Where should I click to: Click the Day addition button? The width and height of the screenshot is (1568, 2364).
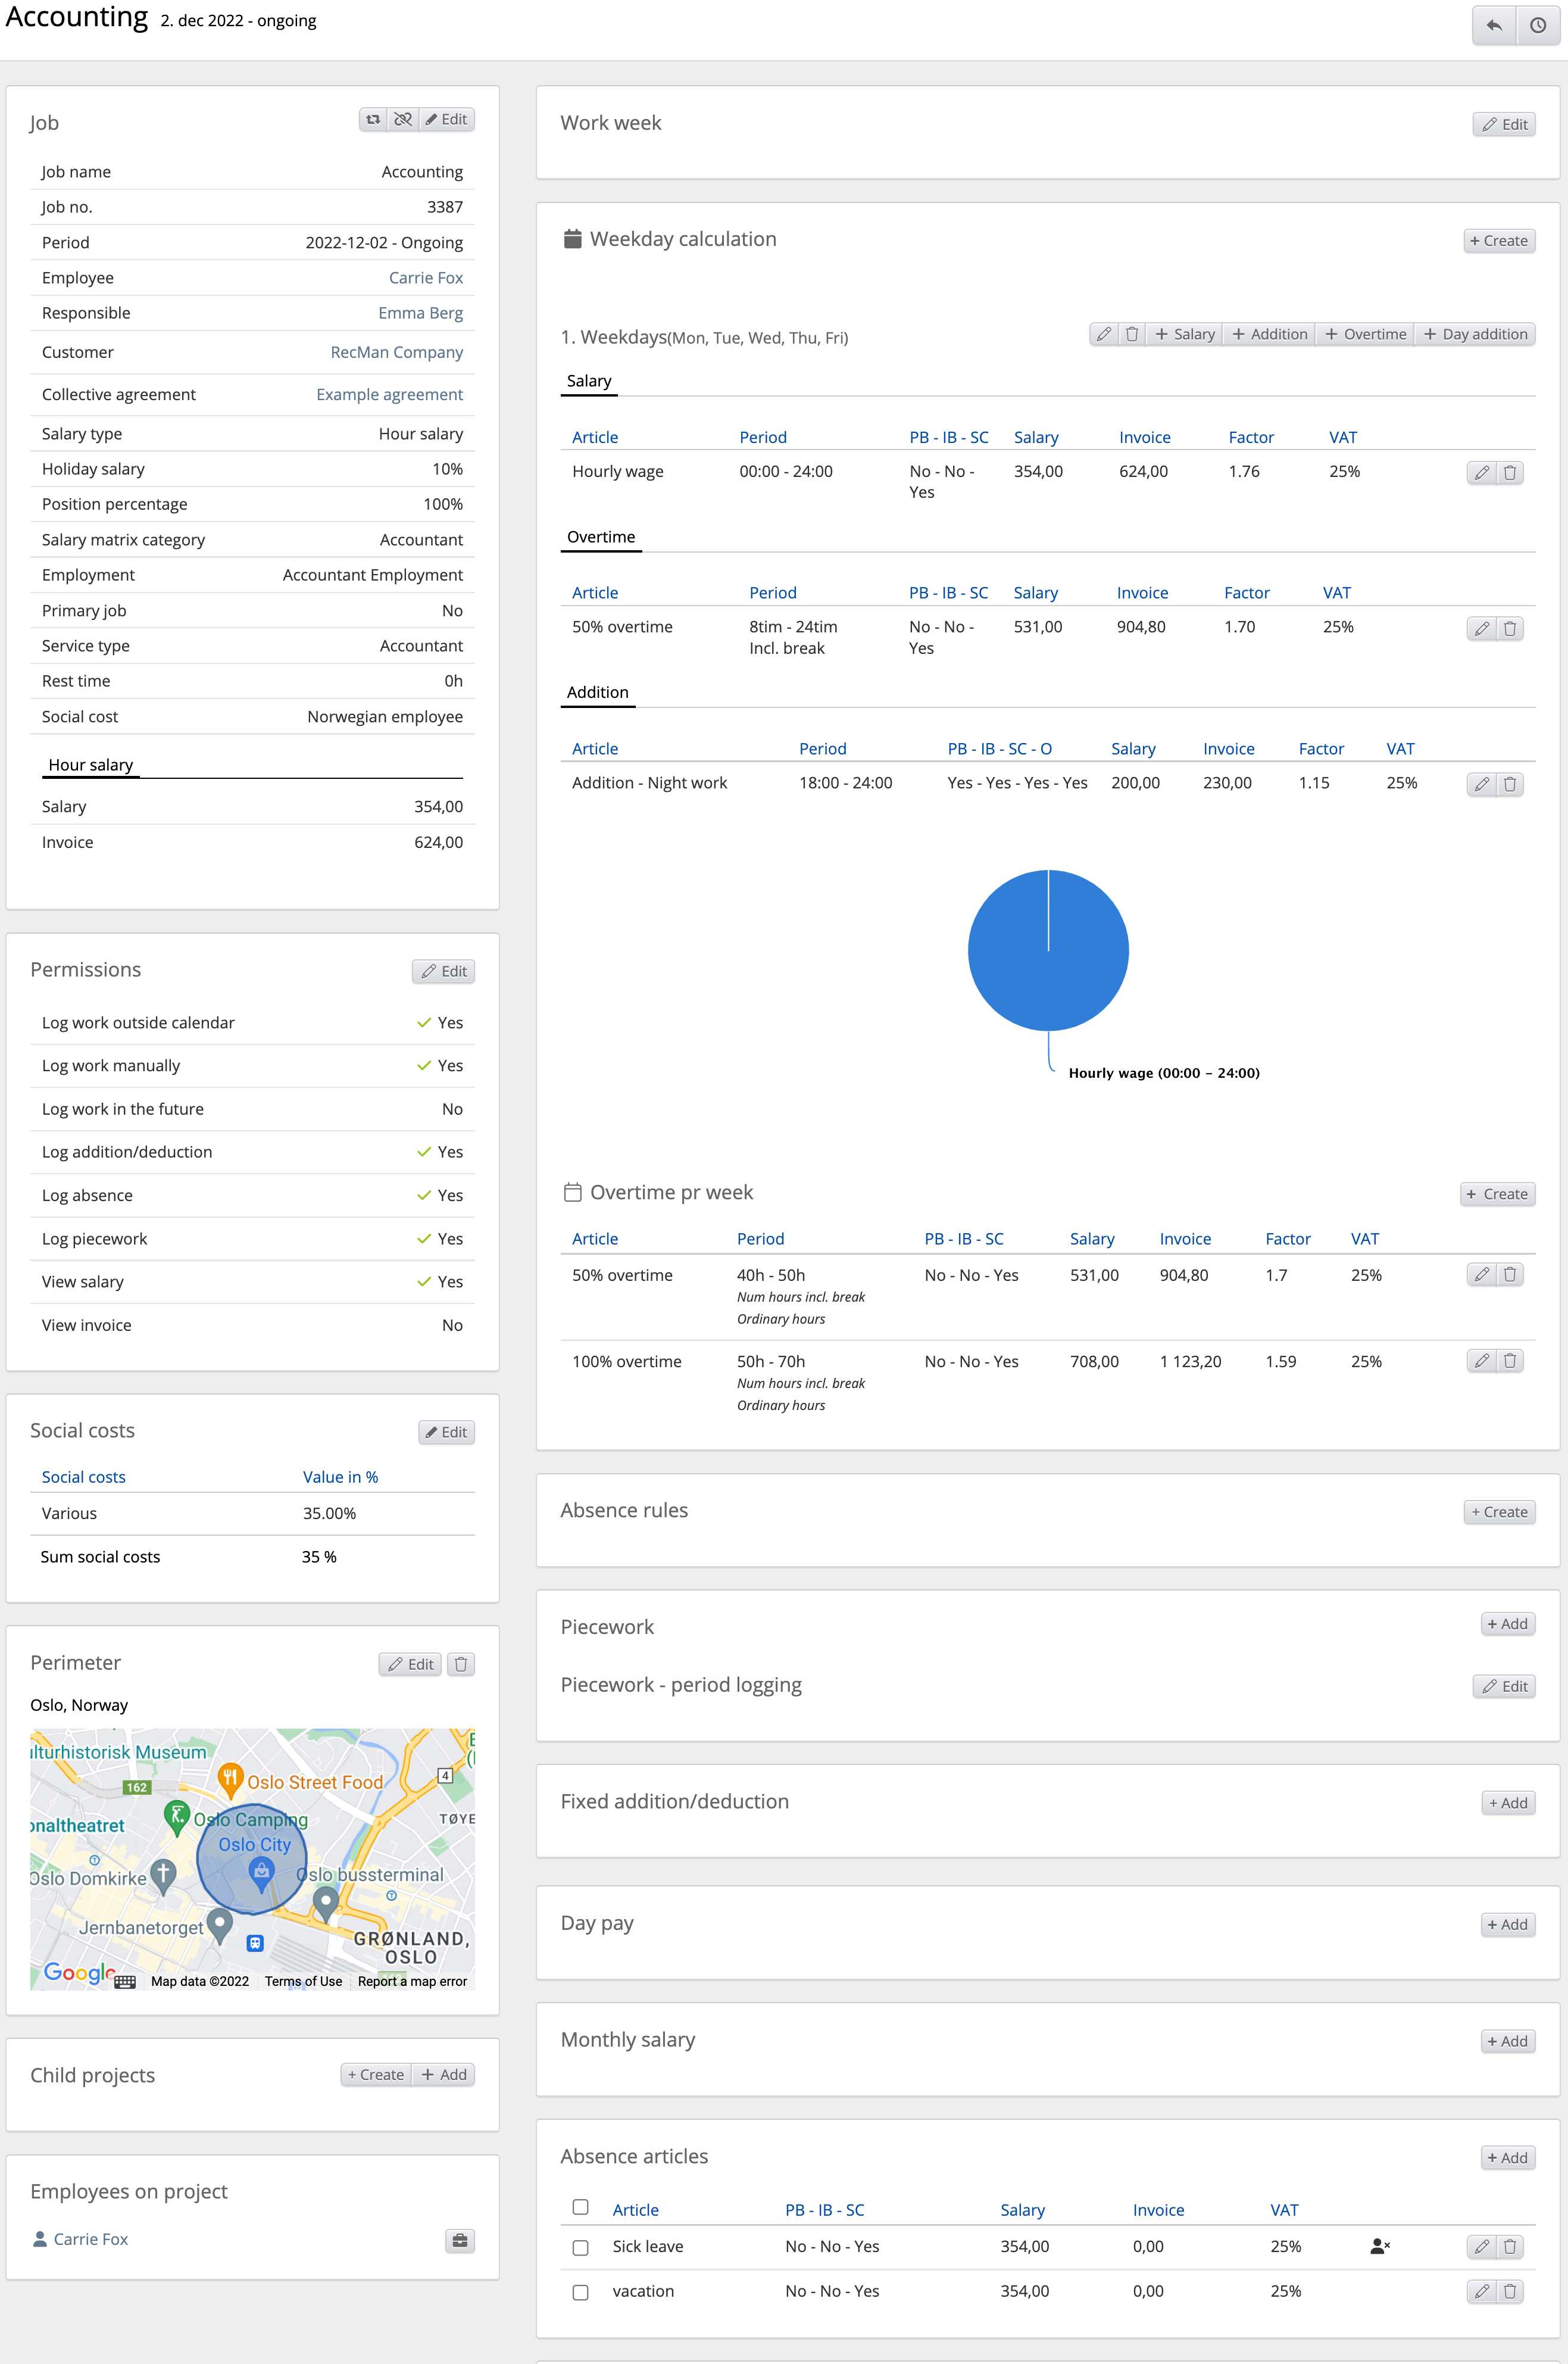point(1476,334)
